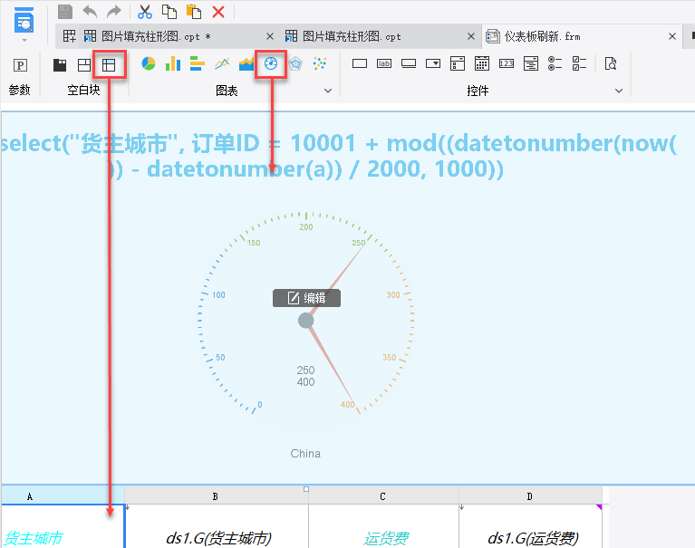Select column header D
The height and width of the screenshot is (548, 695).
pyautogui.click(x=530, y=496)
